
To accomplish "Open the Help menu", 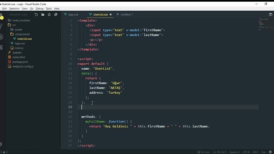I will pyautogui.click(x=57, y=9).
